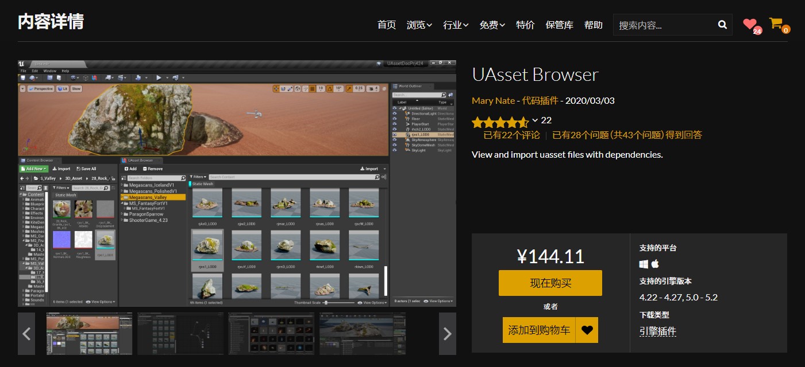
Task: Click the Windows platform icon
Action: pos(644,264)
